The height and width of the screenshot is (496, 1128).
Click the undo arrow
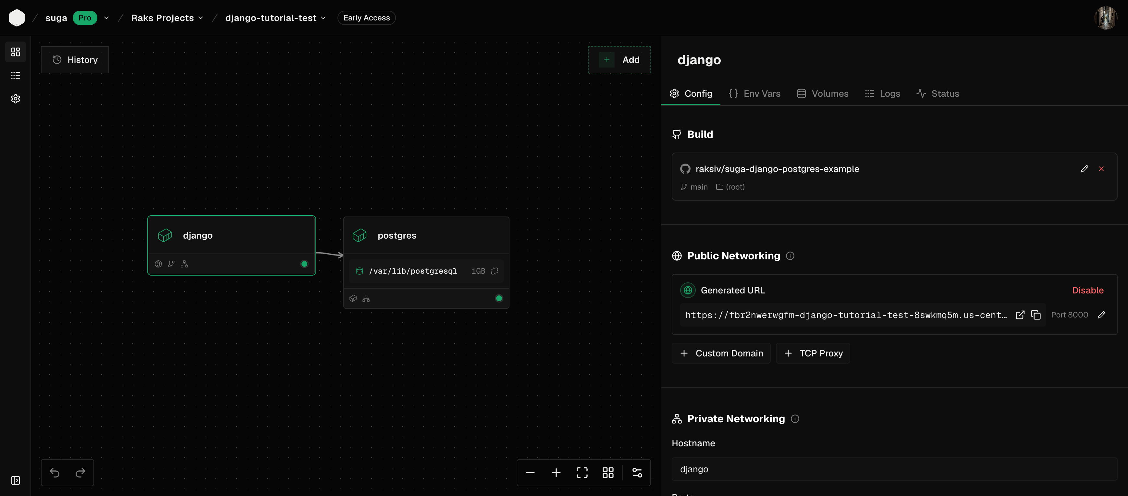pos(55,472)
